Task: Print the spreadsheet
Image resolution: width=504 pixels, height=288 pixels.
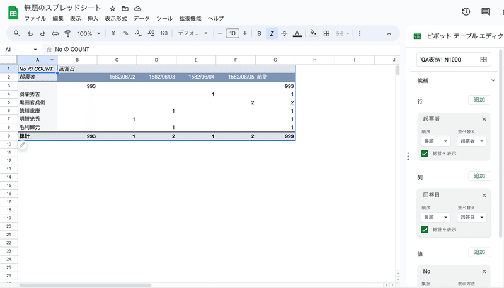Action: [x=55, y=33]
